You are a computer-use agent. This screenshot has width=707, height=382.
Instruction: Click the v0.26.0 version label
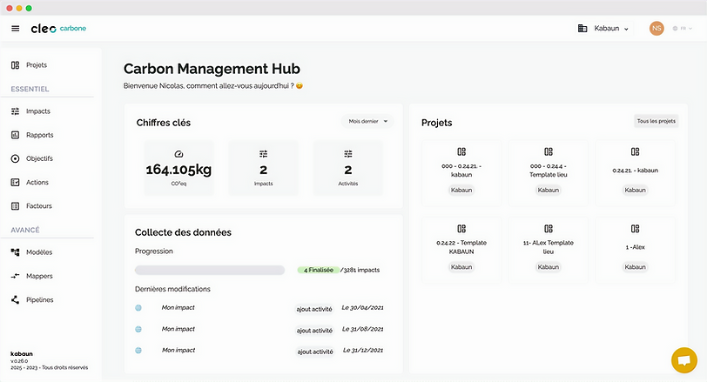click(x=19, y=361)
